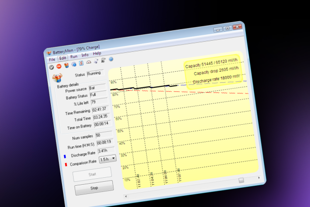Screen dimensions: 310x207
Task: Click the Run time field 00:08:19
Action: point(105,142)
